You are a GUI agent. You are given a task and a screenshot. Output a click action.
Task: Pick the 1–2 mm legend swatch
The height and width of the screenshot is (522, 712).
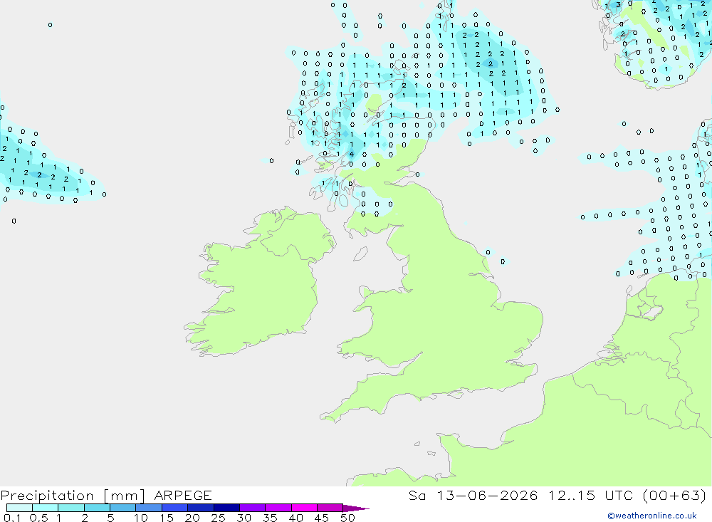(71, 508)
